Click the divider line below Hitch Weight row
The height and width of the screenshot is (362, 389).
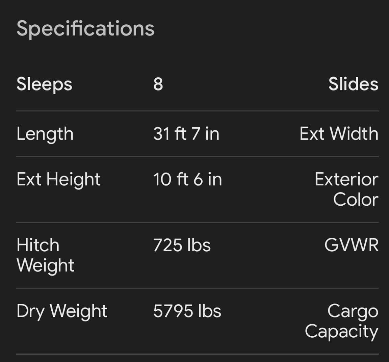click(x=198, y=288)
